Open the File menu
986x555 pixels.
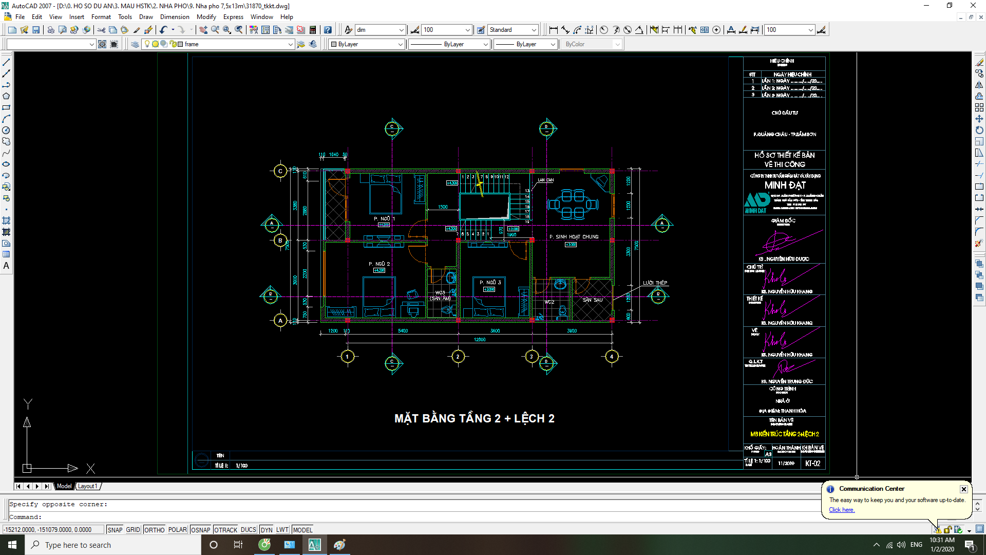pyautogui.click(x=20, y=17)
